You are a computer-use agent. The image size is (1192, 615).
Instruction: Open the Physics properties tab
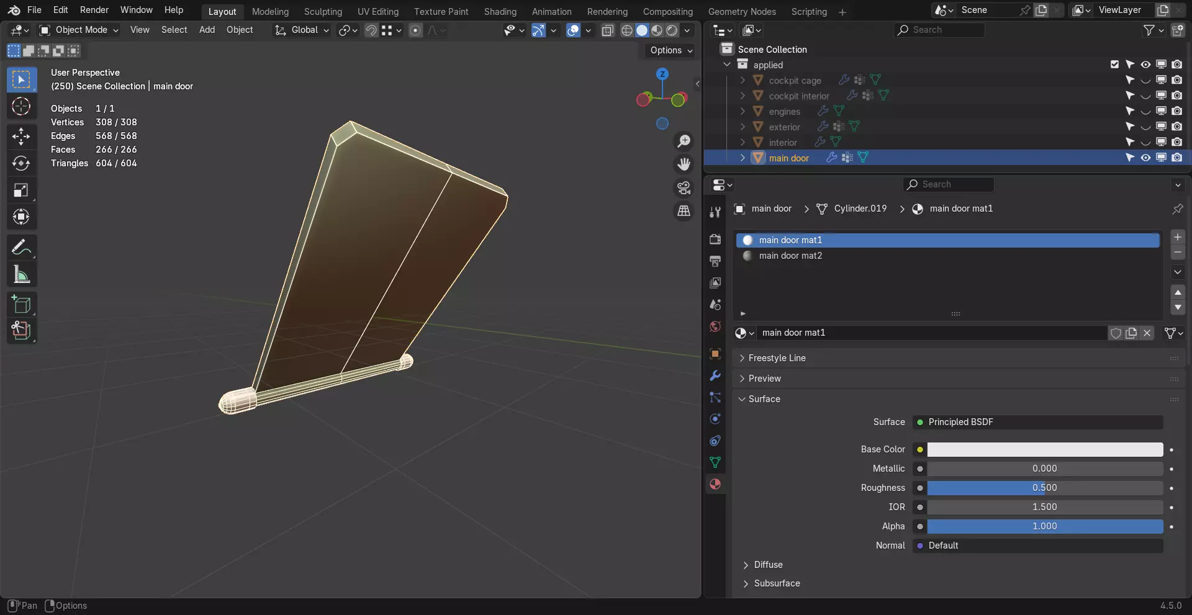click(715, 419)
